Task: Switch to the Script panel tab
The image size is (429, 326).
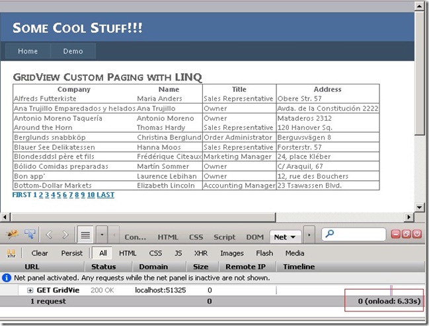Action: point(224,237)
